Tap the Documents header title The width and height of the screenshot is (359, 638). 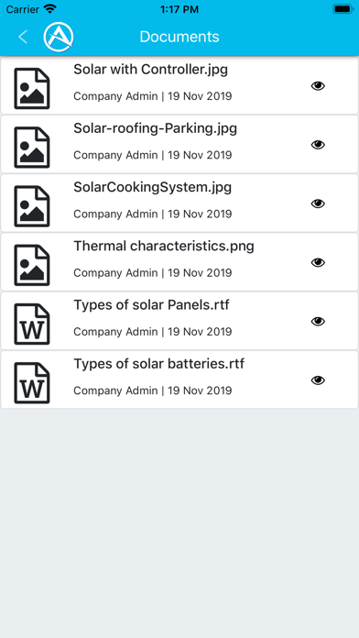point(179,37)
